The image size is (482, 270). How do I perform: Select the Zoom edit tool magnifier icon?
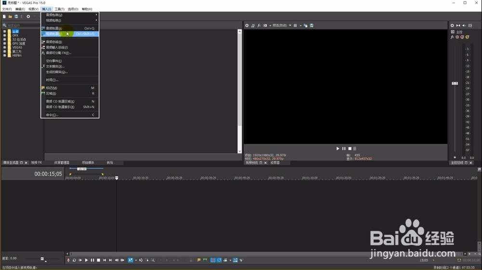click(153, 260)
